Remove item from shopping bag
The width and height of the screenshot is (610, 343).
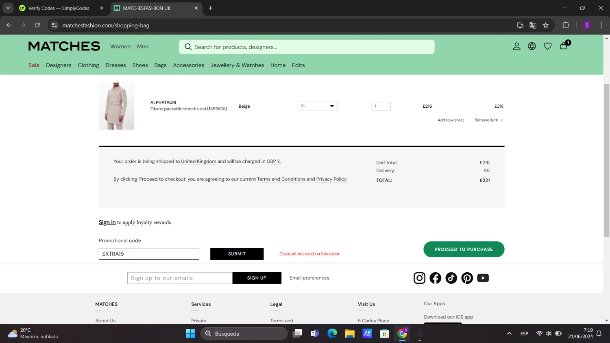(489, 120)
